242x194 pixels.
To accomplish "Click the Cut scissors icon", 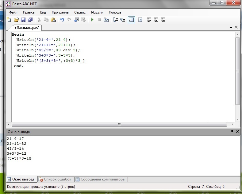I will (39, 20).
